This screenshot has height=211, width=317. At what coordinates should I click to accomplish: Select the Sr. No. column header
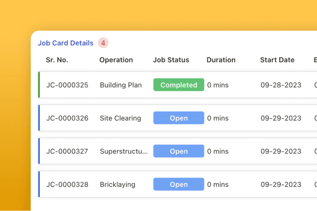(x=57, y=60)
